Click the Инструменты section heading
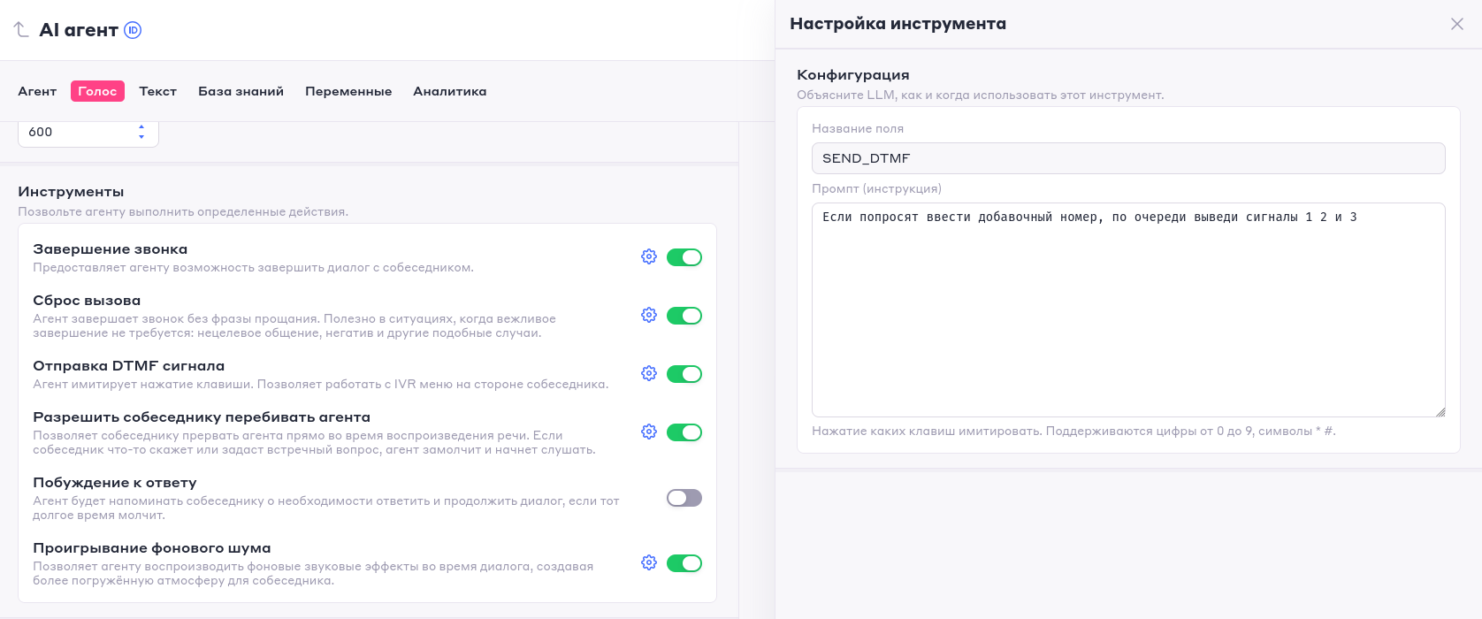Screen dimensions: 1482x619 click(x=71, y=192)
